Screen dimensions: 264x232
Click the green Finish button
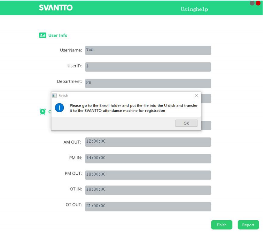[x=222, y=225]
